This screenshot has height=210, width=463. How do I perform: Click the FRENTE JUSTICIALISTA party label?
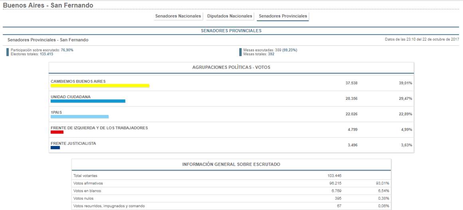click(x=73, y=143)
